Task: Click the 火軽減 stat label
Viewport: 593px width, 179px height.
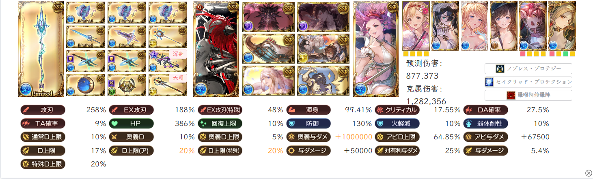Action: pos(397,124)
